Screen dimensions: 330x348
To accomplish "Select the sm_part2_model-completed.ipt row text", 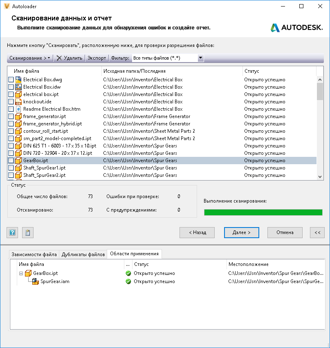I will pos(57,138).
